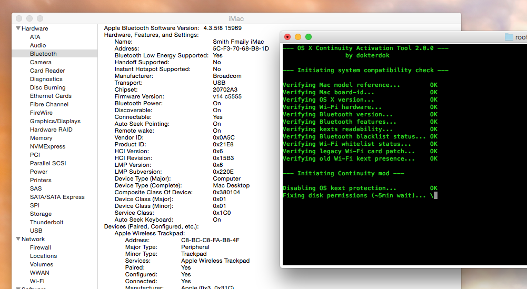527x289 pixels.
Task: Click Terminal line Verifying Bluetooth blacklist status
Action: [x=360, y=136]
